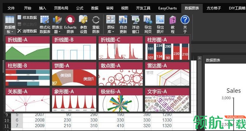Click the cell with value 1330

pos(162,120)
